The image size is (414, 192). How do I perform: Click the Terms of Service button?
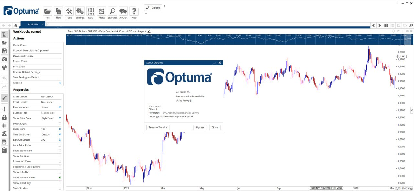(158, 127)
